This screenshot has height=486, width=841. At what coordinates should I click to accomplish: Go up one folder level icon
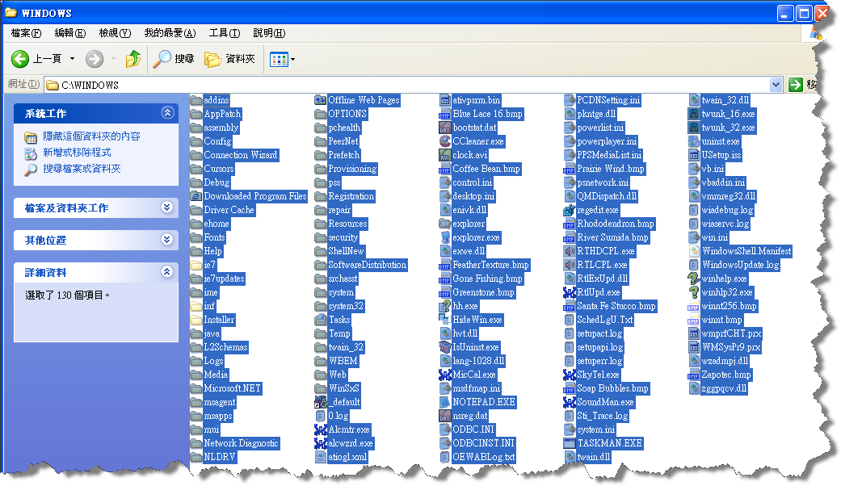click(x=133, y=58)
